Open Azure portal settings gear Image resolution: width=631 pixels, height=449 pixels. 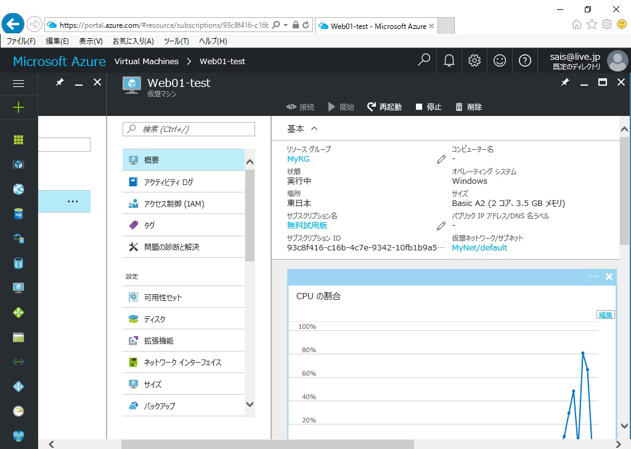point(474,60)
